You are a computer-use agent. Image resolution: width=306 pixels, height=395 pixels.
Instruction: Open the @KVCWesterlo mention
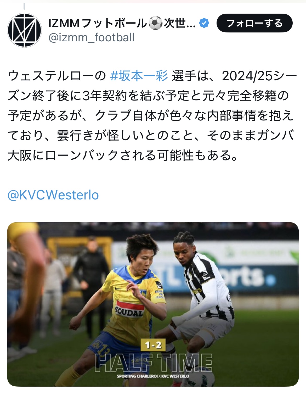pyautogui.click(x=53, y=195)
